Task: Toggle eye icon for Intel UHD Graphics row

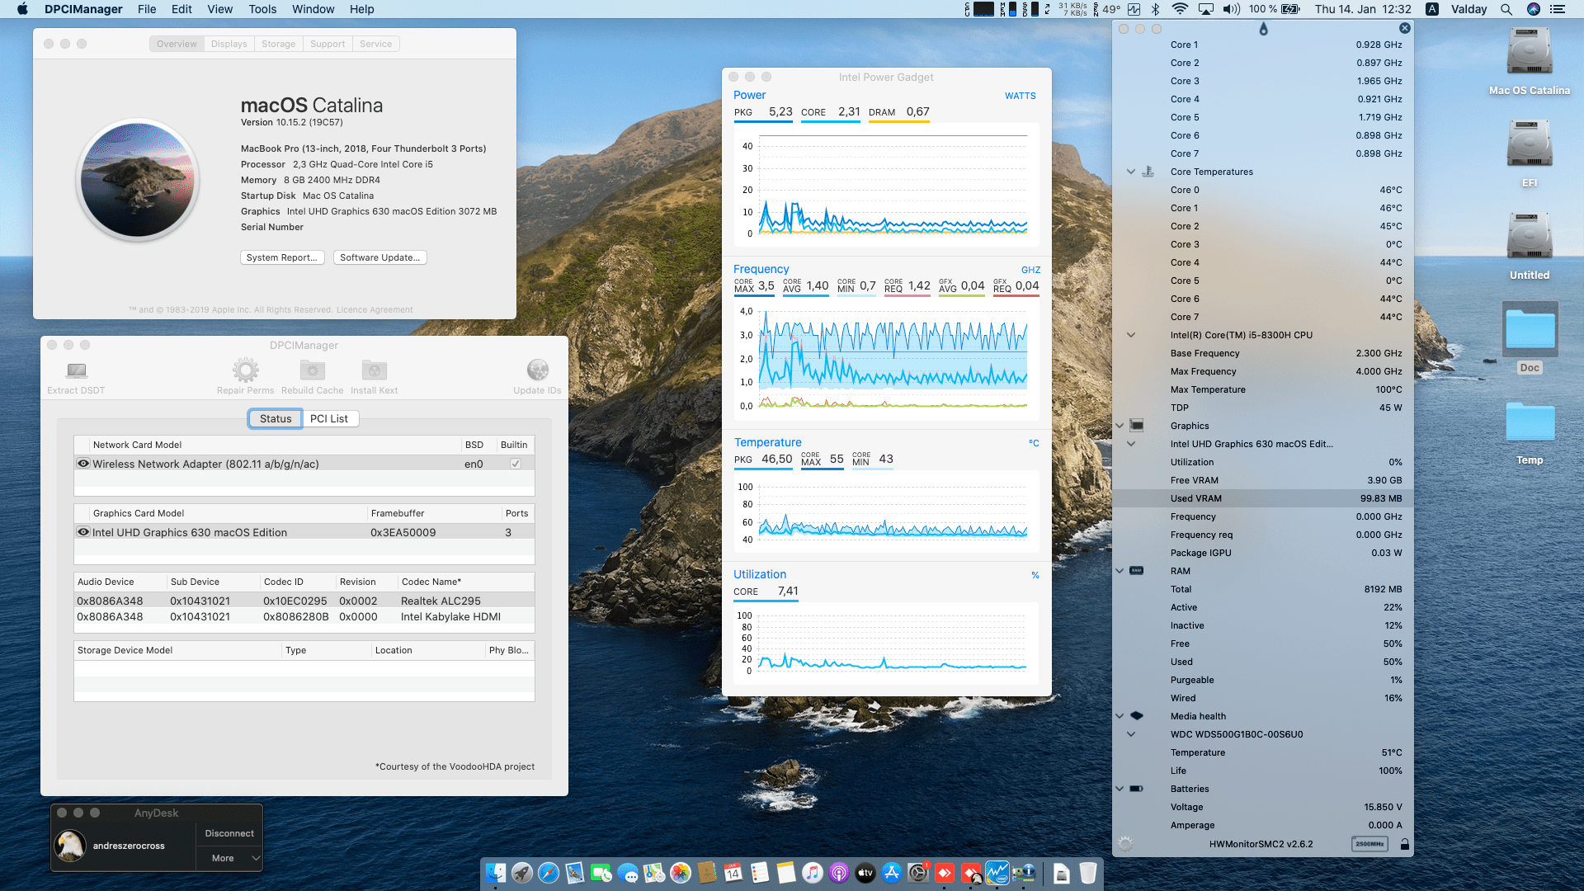Action: pos(83,532)
